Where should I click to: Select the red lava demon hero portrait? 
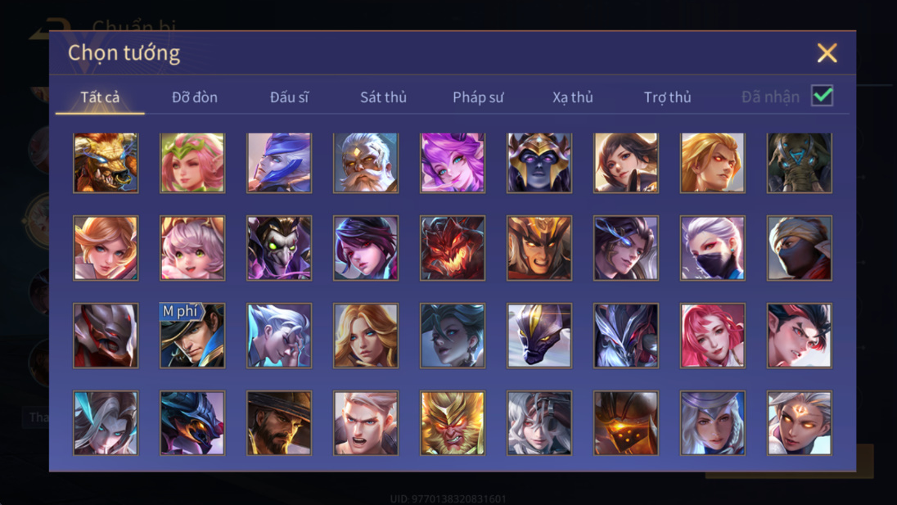[x=452, y=248]
